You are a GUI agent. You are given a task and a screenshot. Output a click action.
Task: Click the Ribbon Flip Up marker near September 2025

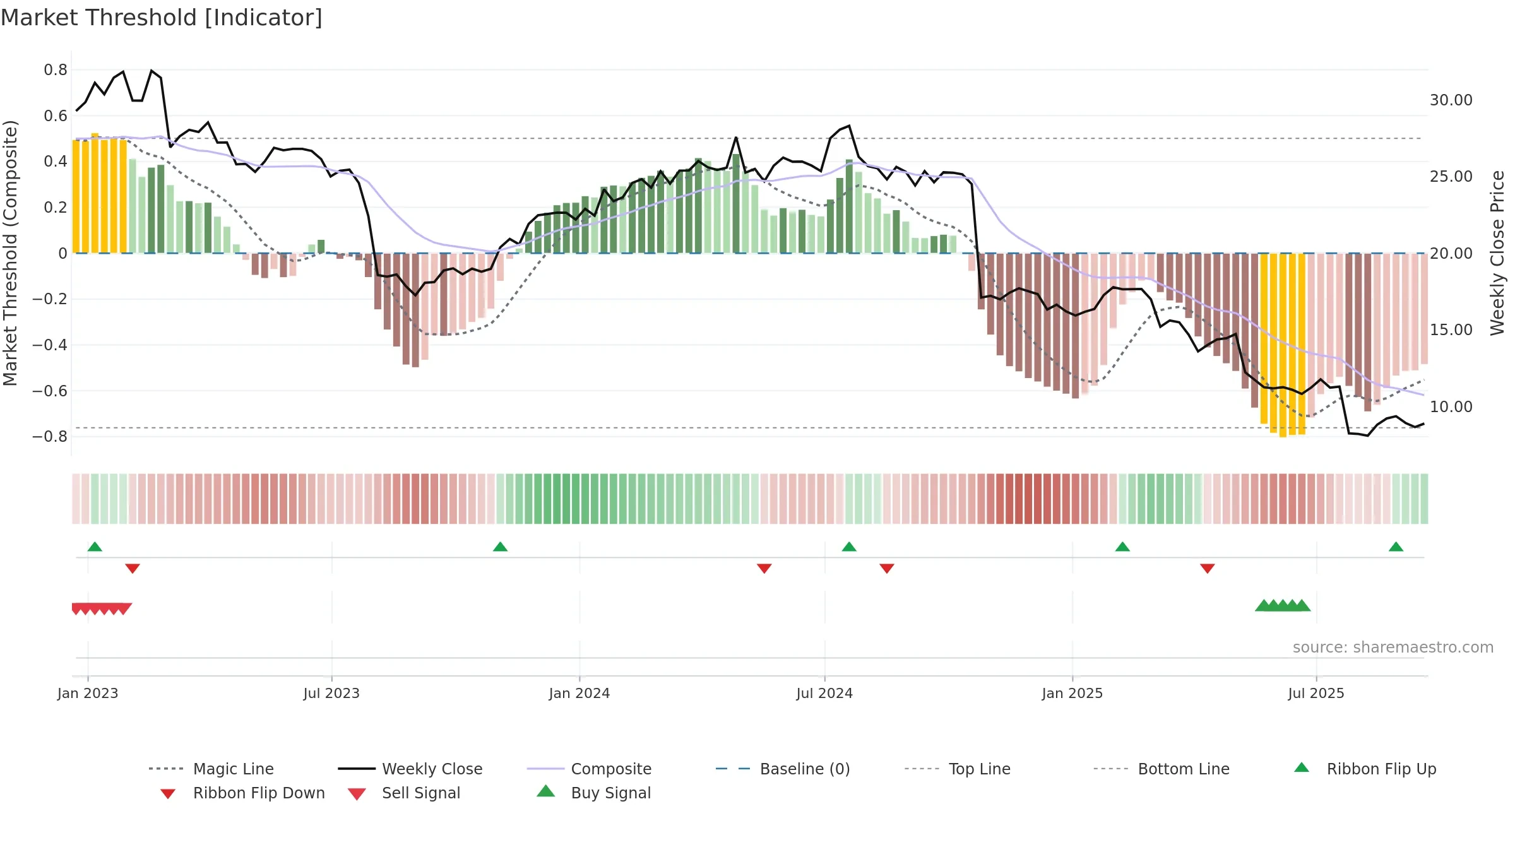click(x=1396, y=547)
